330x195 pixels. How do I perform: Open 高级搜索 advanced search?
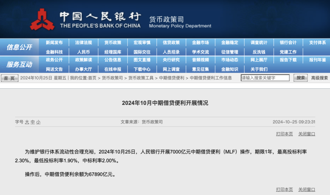tap(320, 78)
